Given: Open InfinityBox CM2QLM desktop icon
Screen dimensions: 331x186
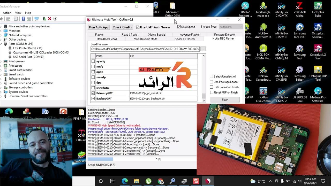Looking at the screenshot, I should pos(281,52).
